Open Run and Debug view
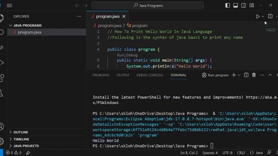The image size is (278, 156). coord(1,62)
